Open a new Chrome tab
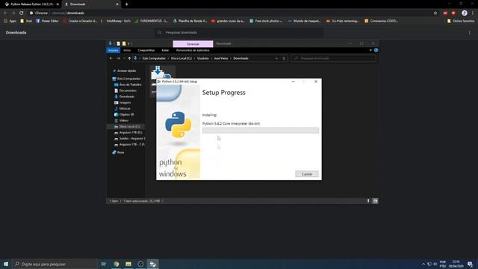This screenshot has width=478, height=269. [126, 4]
